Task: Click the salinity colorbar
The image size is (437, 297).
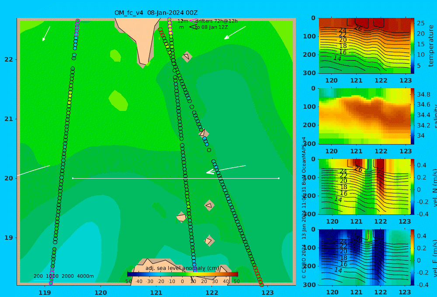Action: point(412,116)
